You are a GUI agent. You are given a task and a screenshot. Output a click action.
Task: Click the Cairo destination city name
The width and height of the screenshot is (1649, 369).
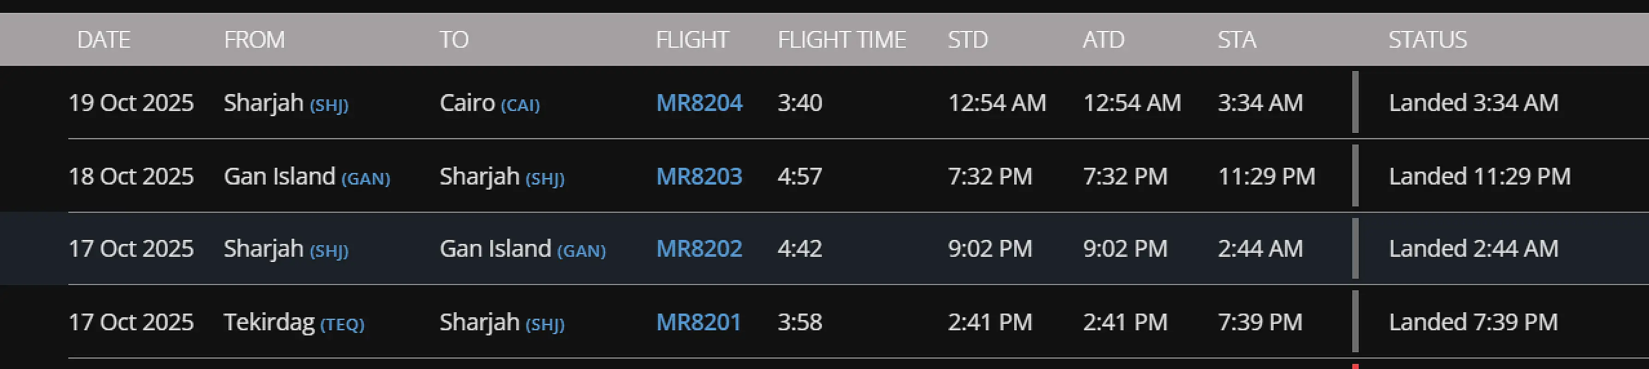click(467, 103)
